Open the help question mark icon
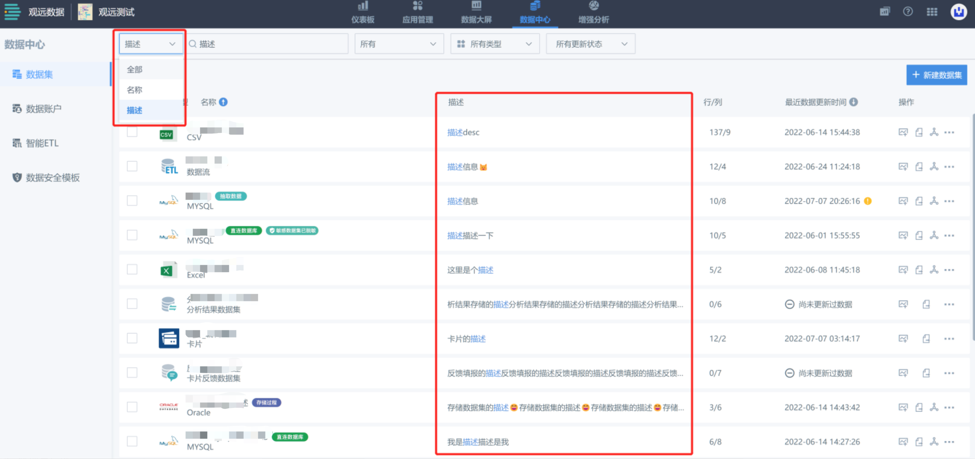 908,12
